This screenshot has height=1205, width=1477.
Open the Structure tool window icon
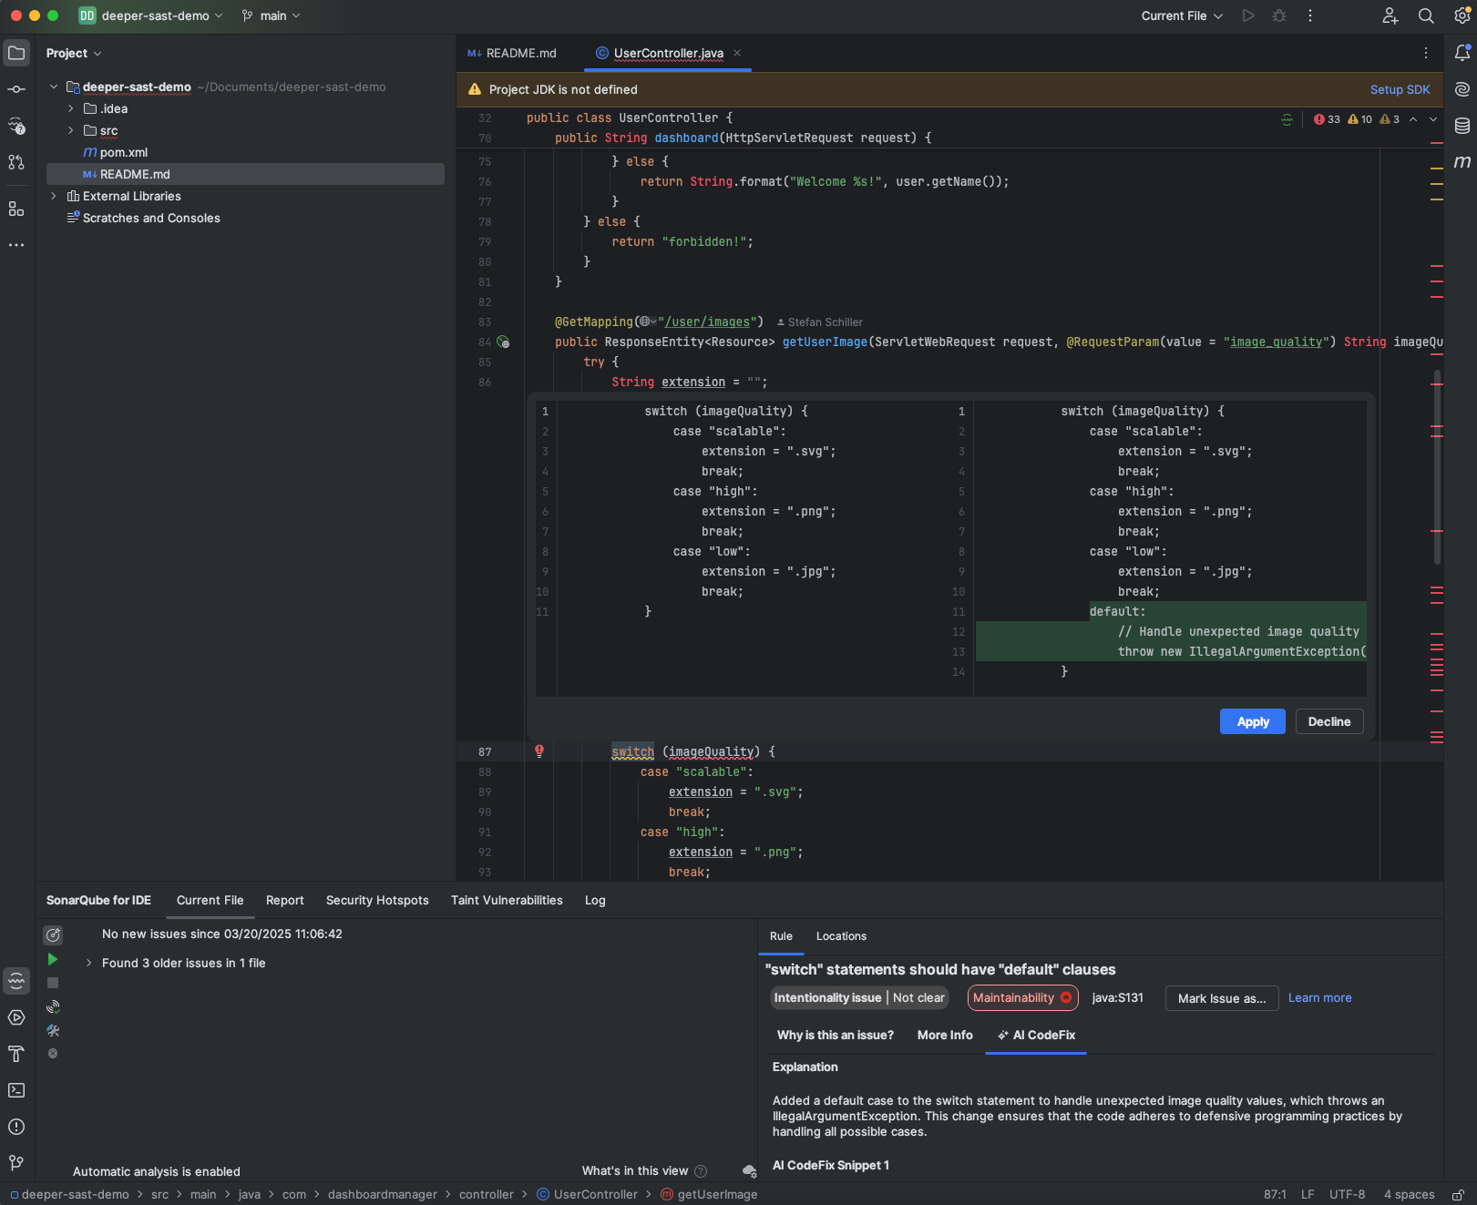pos(16,209)
